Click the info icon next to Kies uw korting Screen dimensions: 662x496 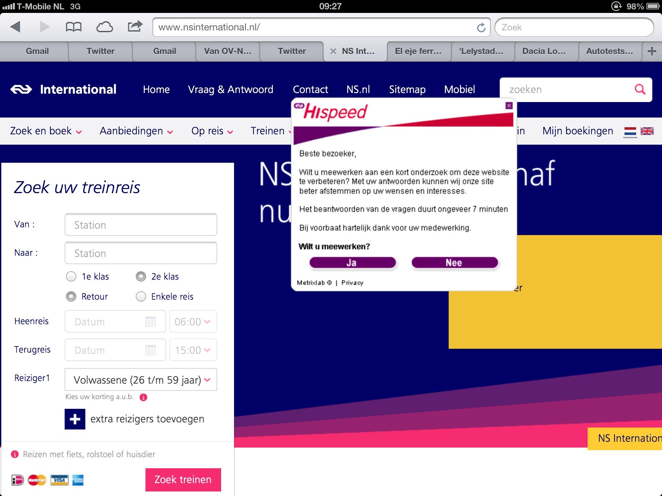[143, 397]
